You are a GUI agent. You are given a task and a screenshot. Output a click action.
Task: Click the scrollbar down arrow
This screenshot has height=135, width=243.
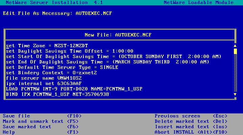[x=235, y=94]
